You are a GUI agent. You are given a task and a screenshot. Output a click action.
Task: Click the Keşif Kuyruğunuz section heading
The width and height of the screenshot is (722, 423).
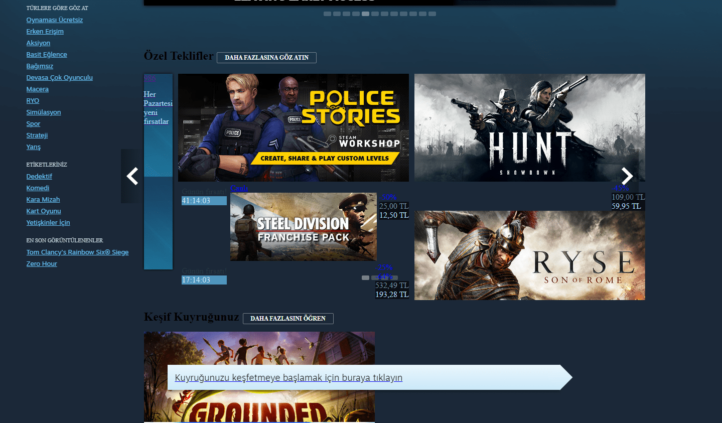(x=192, y=317)
